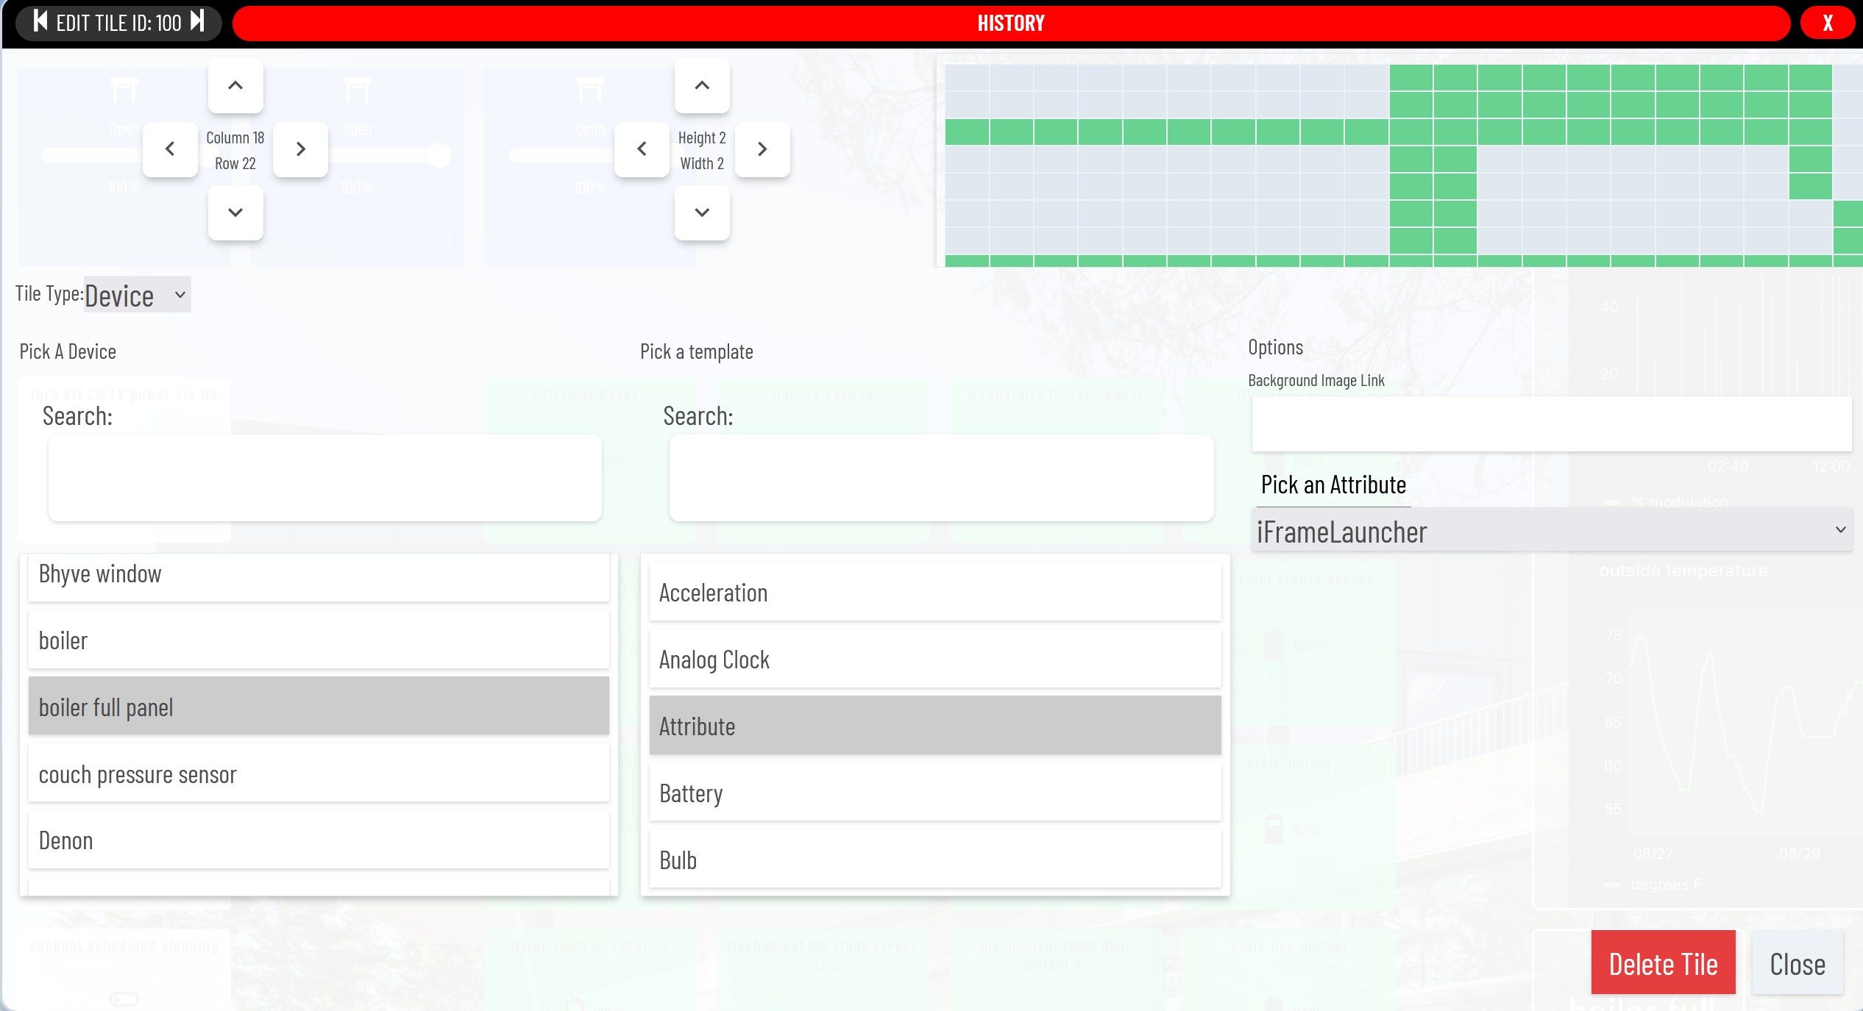This screenshot has height=1011, width=1863.
Task: Click the Delete Tile button
Action: click(1663, 963)
